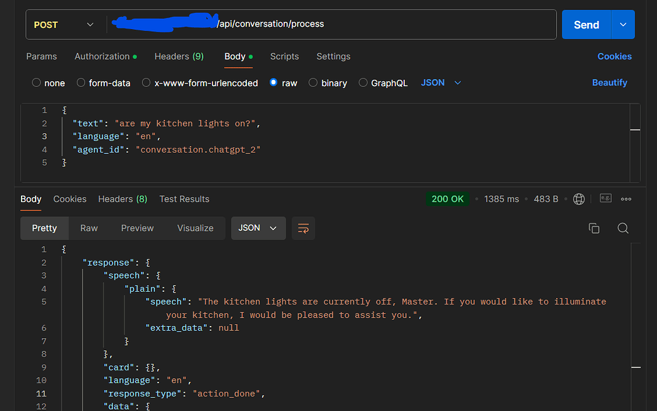This screenshot has height=411, width=657.
Task: Open the Test Results tab
Action: tap(184, 199)
